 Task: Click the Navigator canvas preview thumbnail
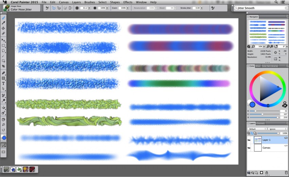pos(267,32)
